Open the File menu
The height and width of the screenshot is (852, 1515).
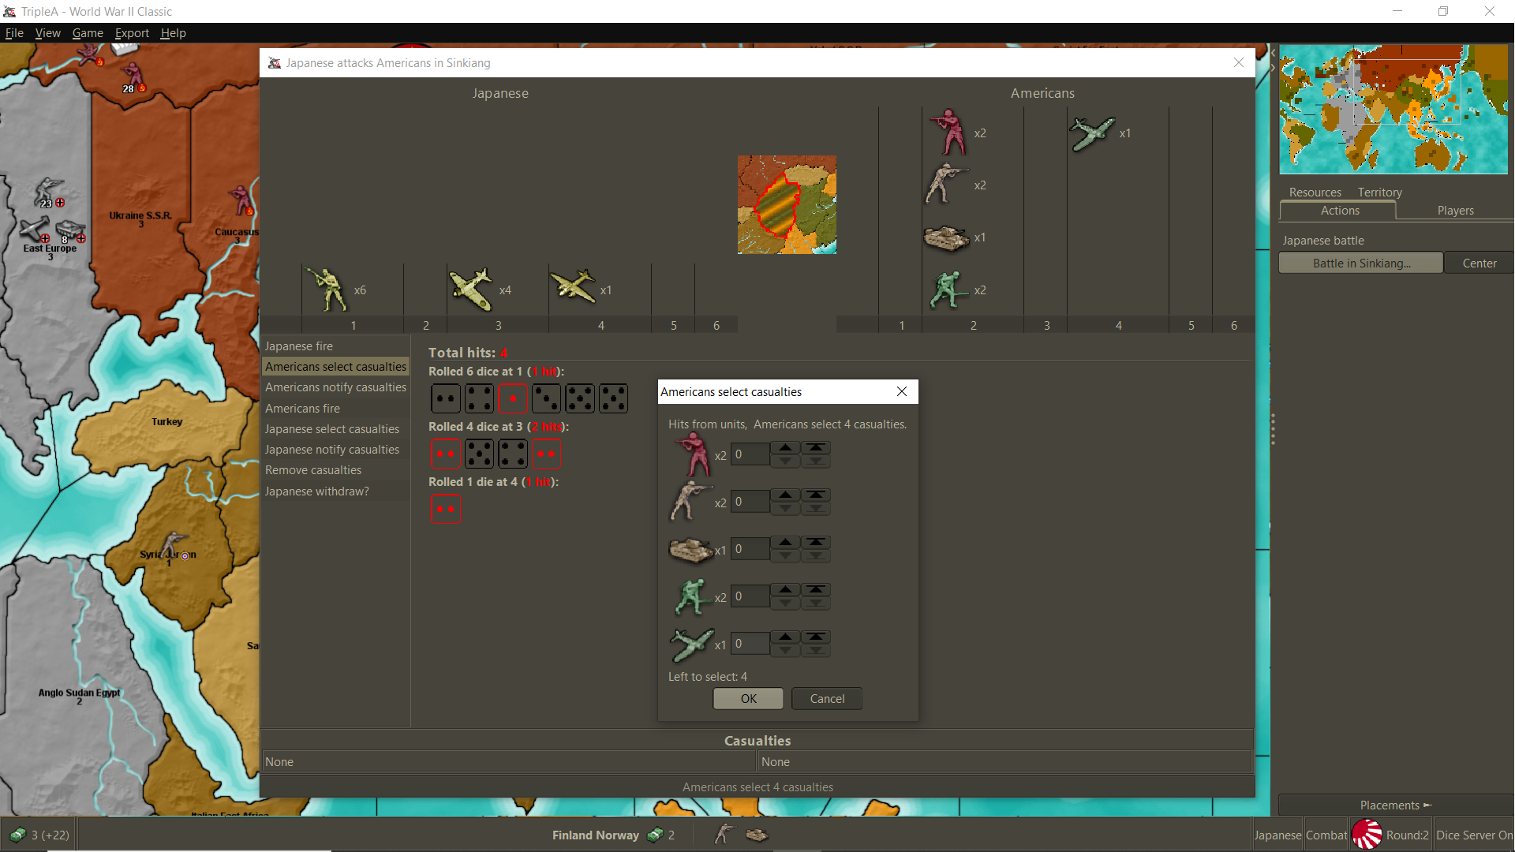pyautogui.click(x=14, y=33)
